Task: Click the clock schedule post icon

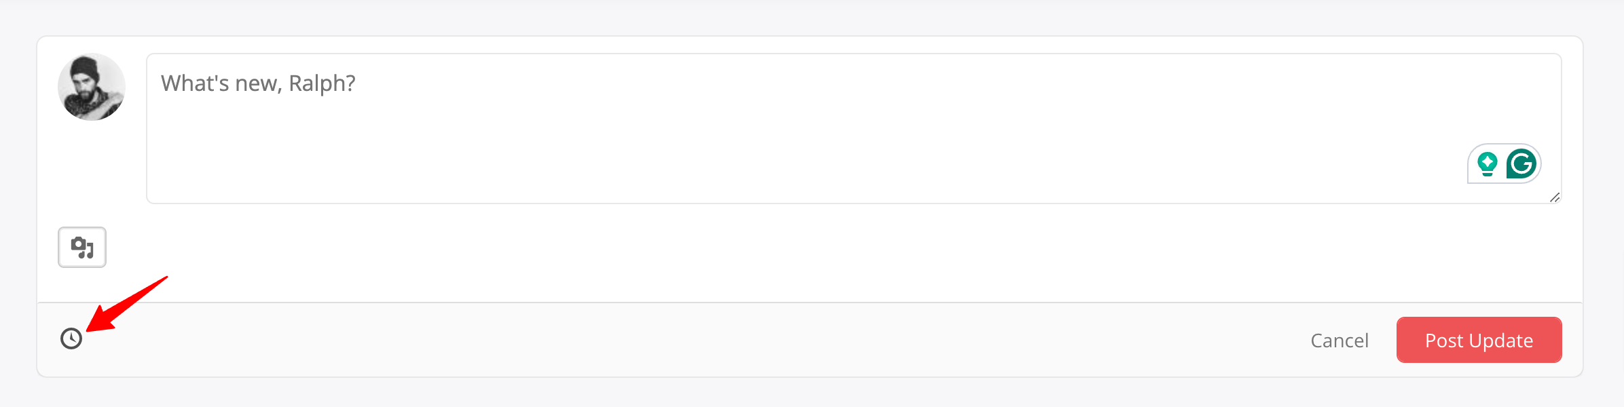Action: pos(71,338)
